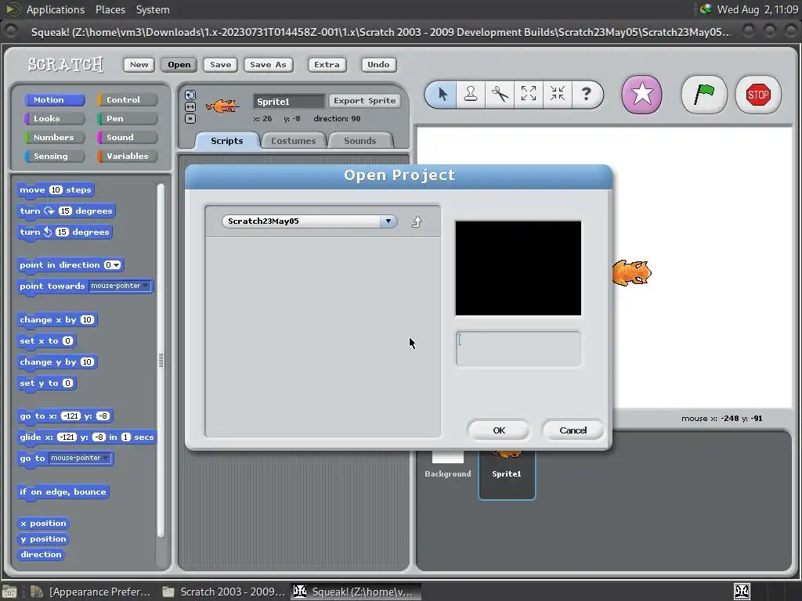Click the question mark help tool

click(x=587, y=94)
